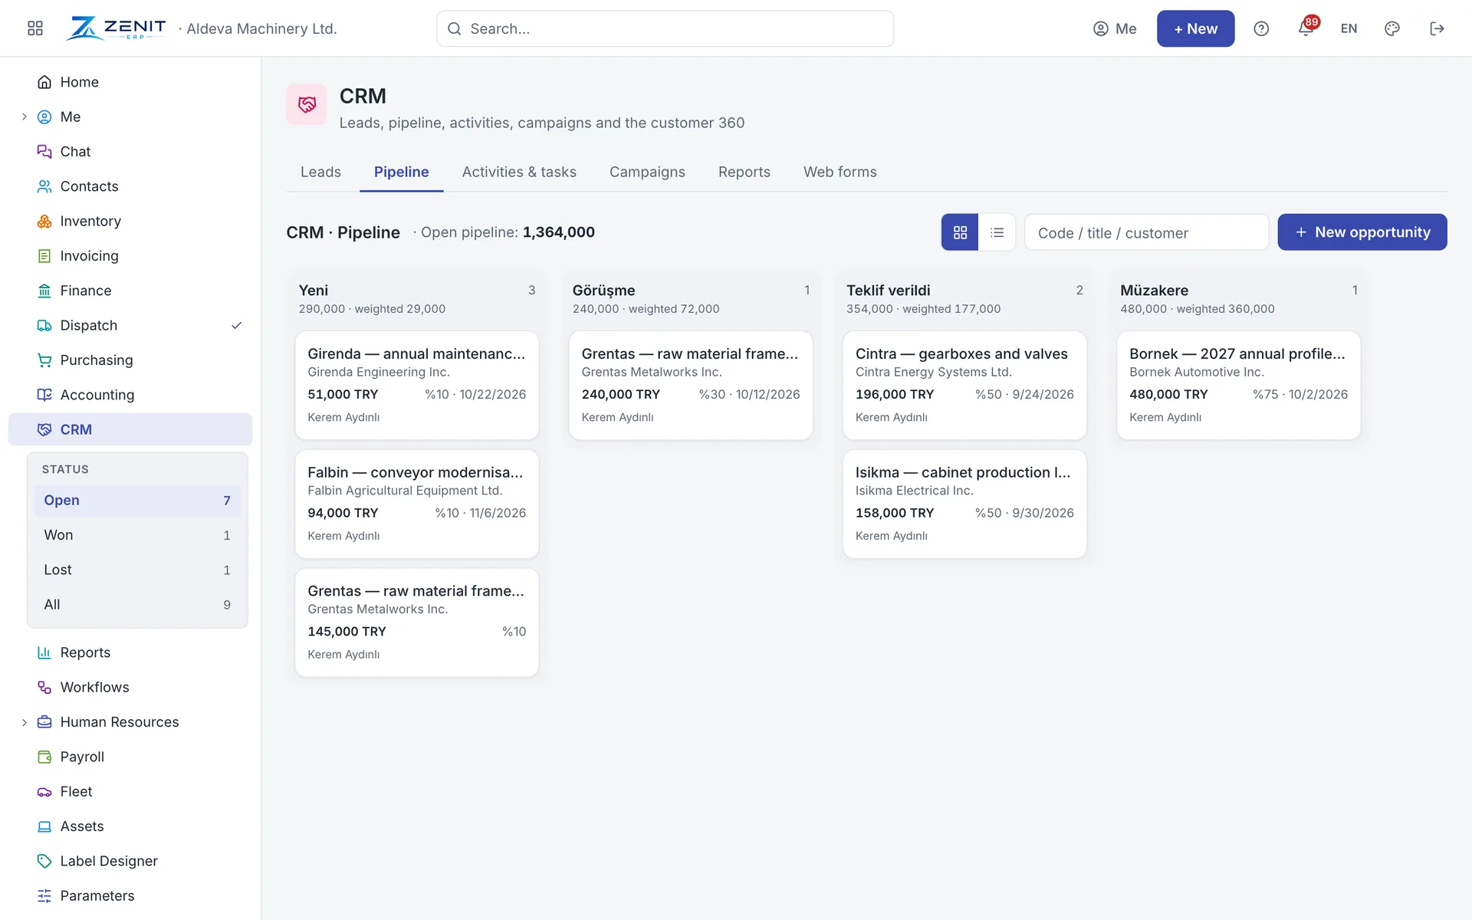This screenshot has height=920, width=1472.
Task: Open Label Designer module
Action: (130, 861)
